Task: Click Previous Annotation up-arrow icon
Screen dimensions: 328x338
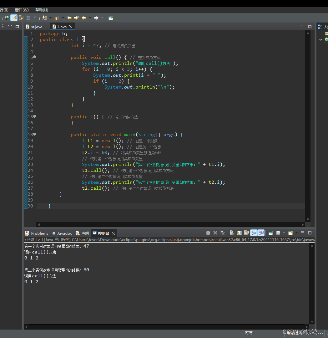Action: (57, 18)
